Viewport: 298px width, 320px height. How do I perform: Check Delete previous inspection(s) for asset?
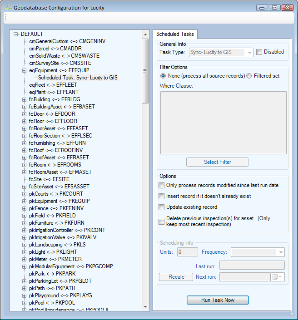pyautogui.click(x=161, y=222)
